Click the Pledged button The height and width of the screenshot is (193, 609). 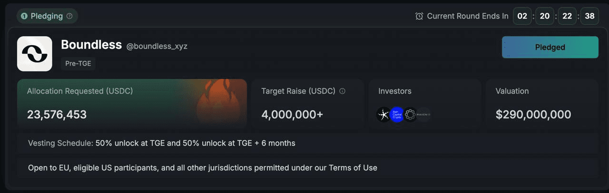550,47
